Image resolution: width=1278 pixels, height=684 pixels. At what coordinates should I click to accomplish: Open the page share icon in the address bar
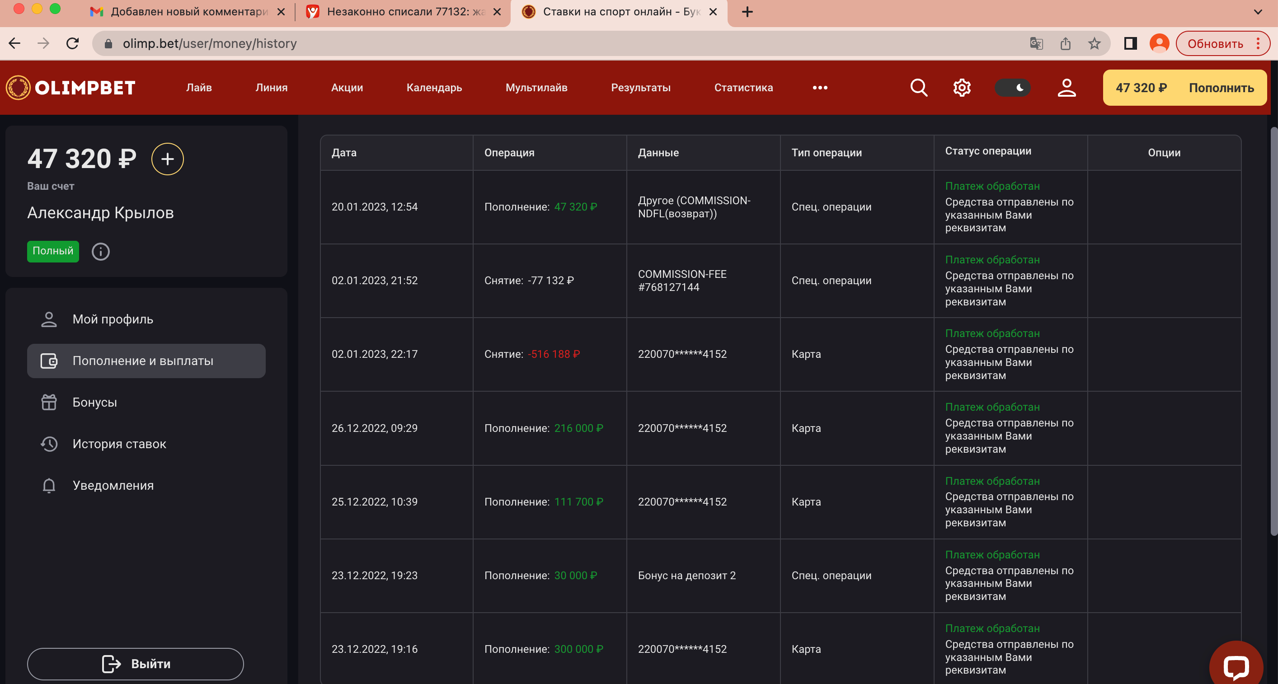click(x=1065, y=44)
